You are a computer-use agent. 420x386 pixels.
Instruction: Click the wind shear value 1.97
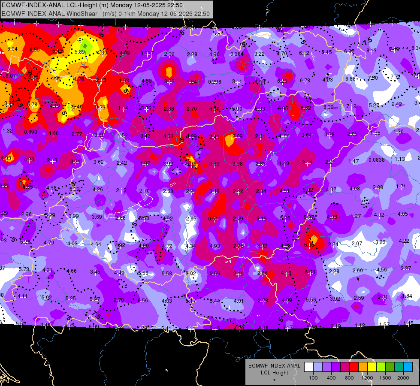(x=356, y=216)
